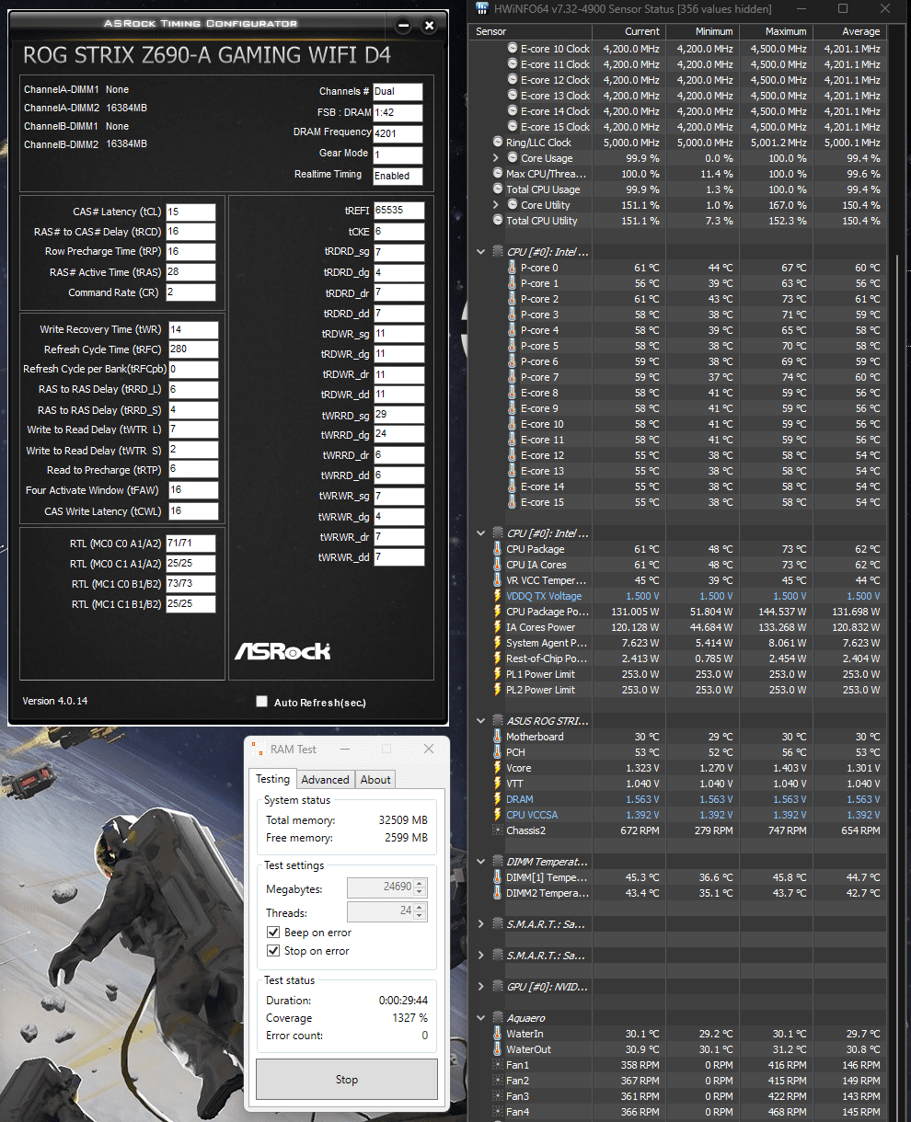911x1122 pixels.
Task: Click Megabytes stepper up arrow
Action: [x=421, y=884]
